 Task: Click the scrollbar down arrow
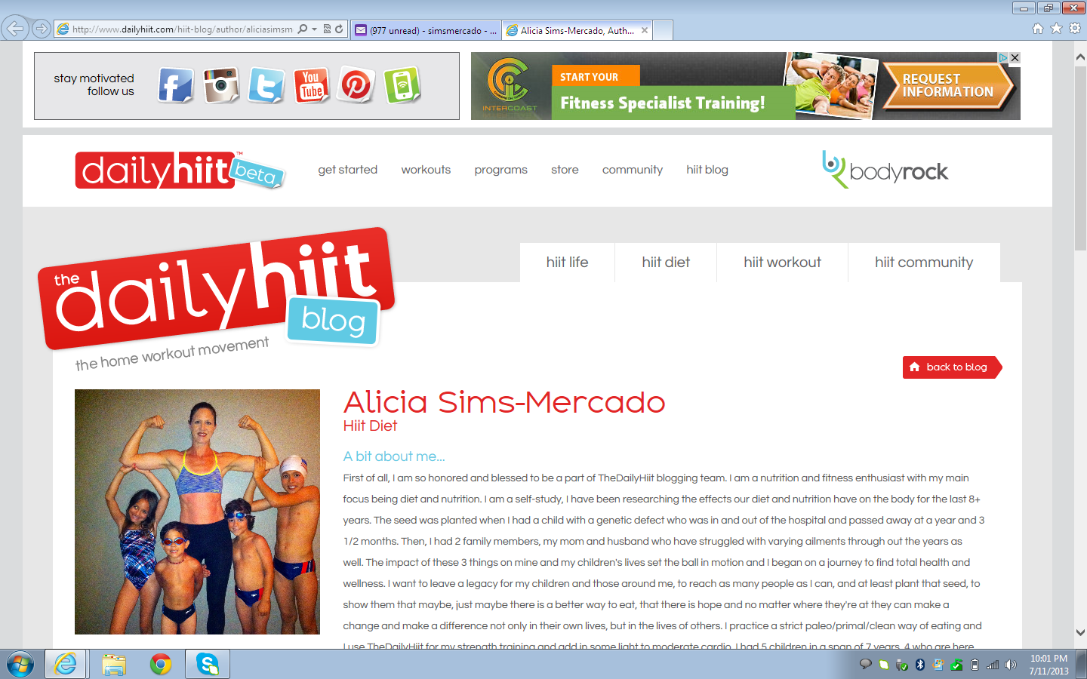[1080, 633]
